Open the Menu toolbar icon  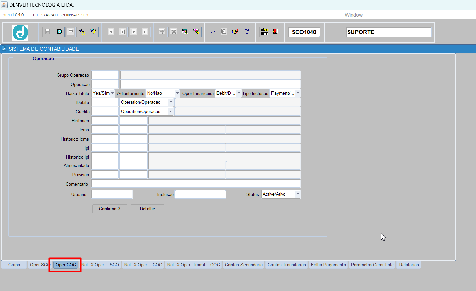[x=264, y=32]
